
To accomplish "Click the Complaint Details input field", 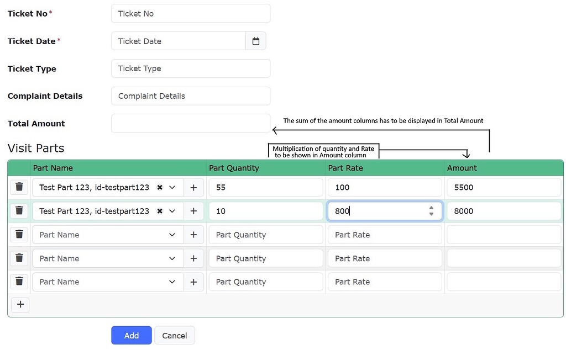I will pos(190,96).
